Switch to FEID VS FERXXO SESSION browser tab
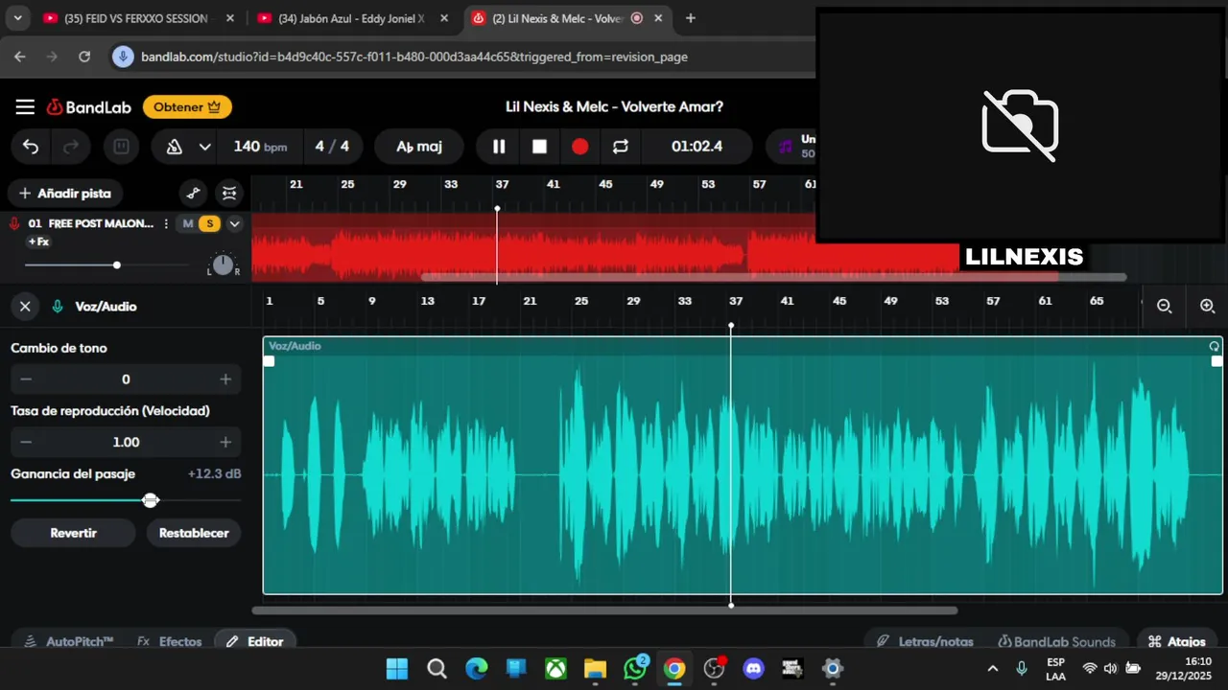Viewport: 1228px width, 690px height. point(137,18)
